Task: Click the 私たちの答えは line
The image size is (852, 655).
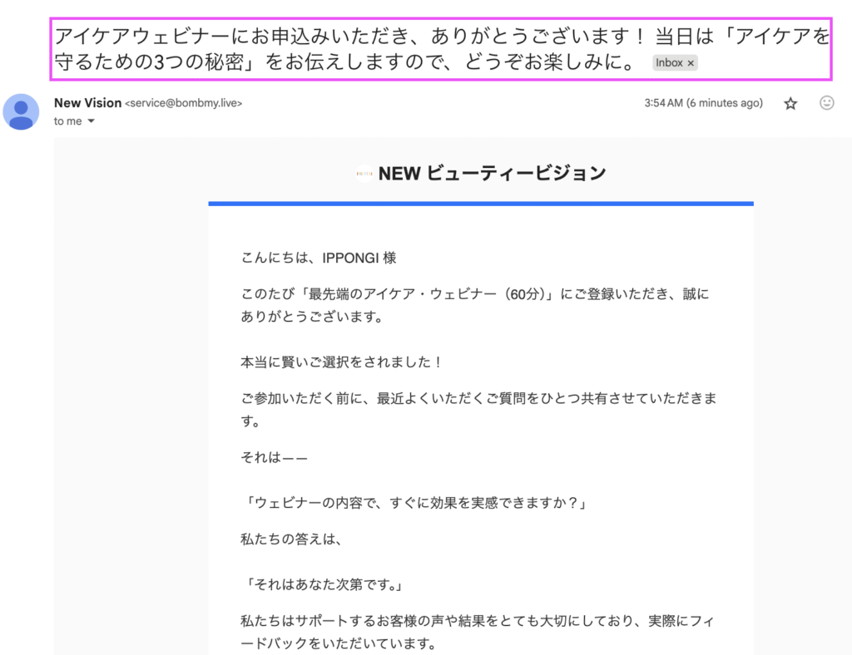Action: 291,540
